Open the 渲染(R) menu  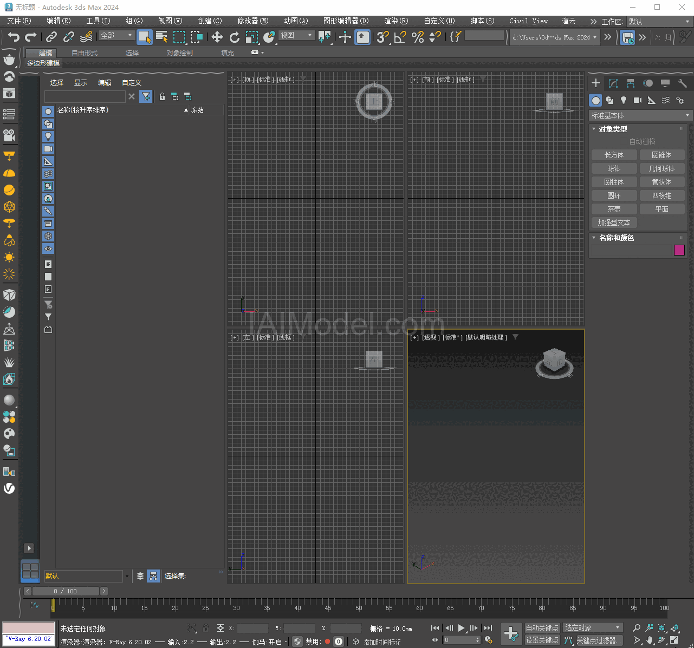396,21
